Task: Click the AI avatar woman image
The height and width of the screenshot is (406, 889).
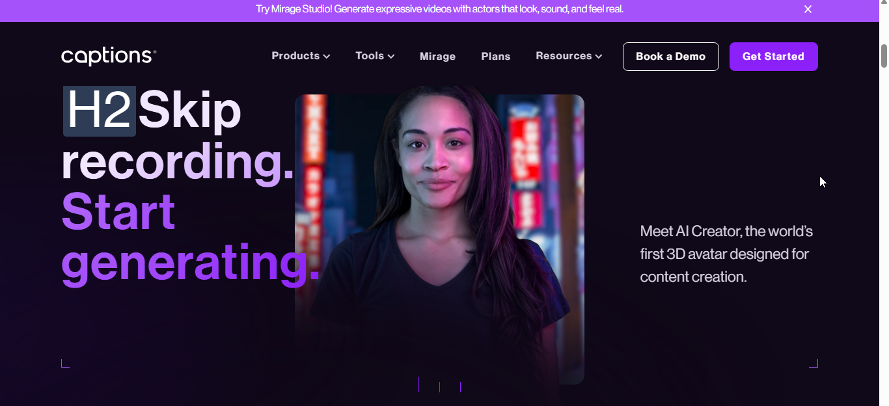Action: [x=439, y=239]
